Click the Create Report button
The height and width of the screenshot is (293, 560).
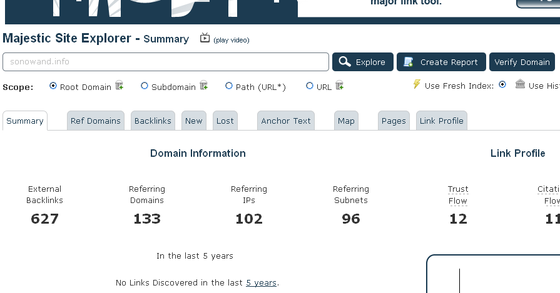pos(441,62)
